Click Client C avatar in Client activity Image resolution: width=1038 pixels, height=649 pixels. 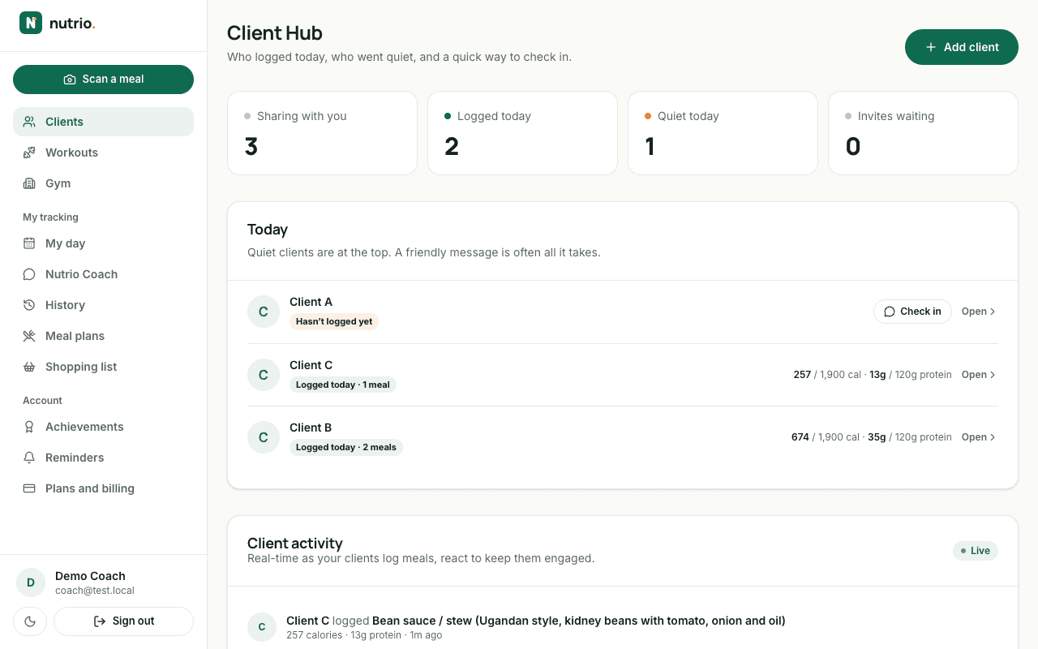point(262,627)
